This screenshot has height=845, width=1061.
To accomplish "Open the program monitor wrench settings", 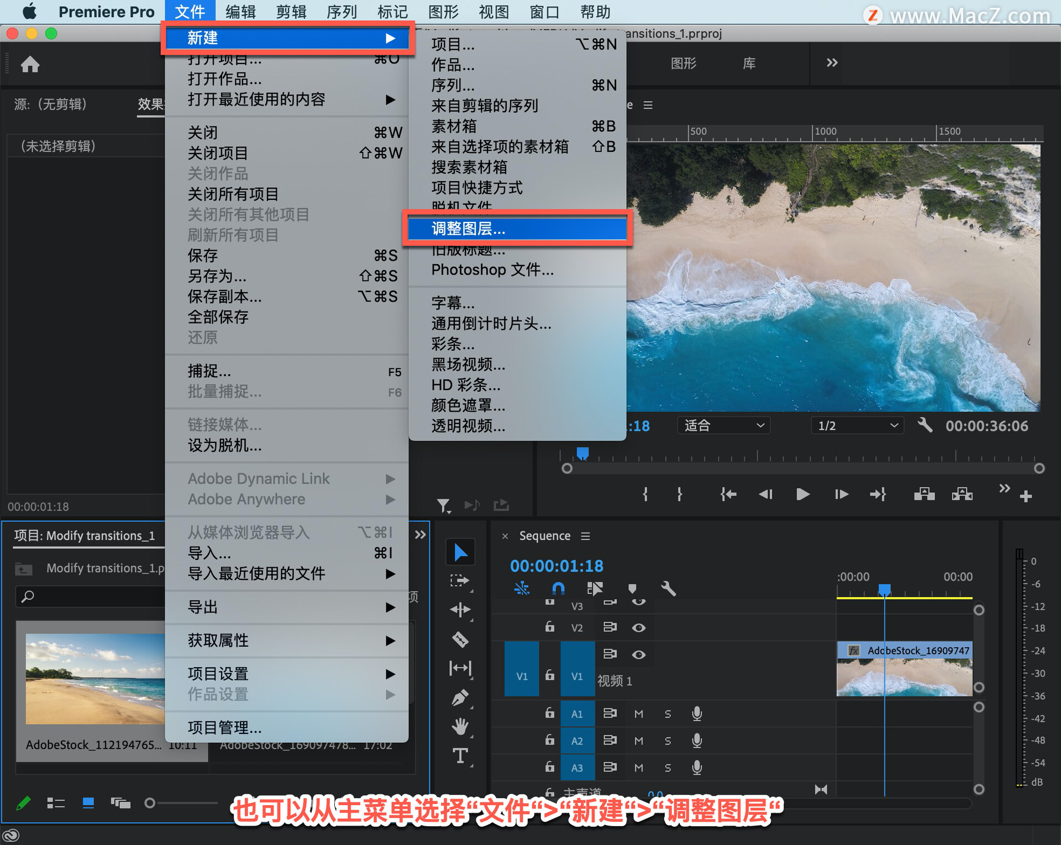I will click(925, 425).
